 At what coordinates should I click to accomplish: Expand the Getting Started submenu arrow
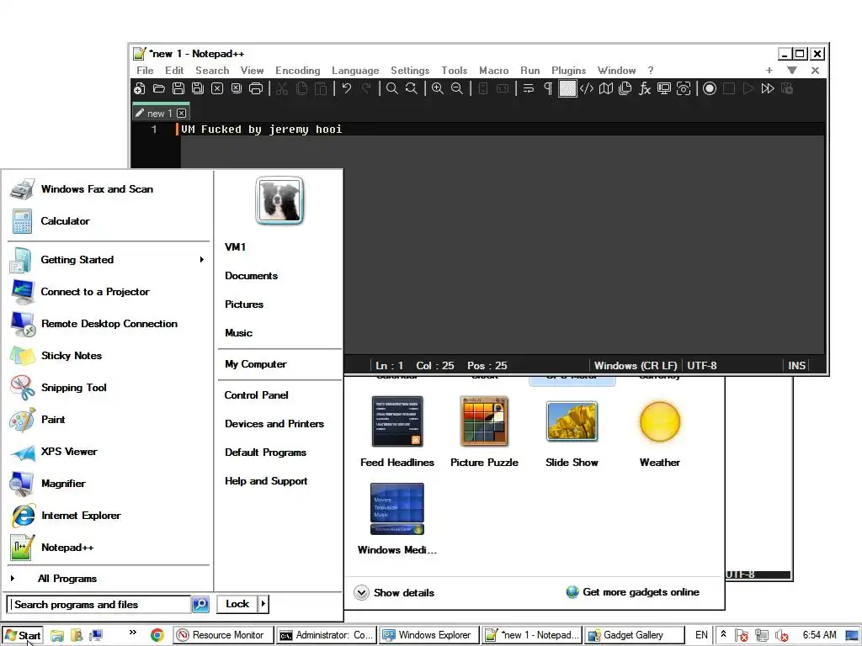[x=202, y=259]
